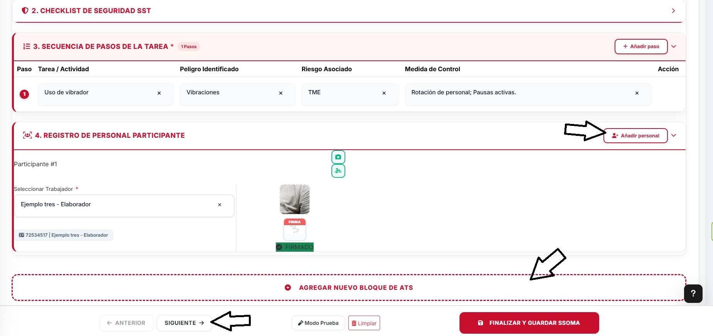Remove selected worker Ejemplo tres - Elaborador
This screenshot has height=336, width=713.
220,205
